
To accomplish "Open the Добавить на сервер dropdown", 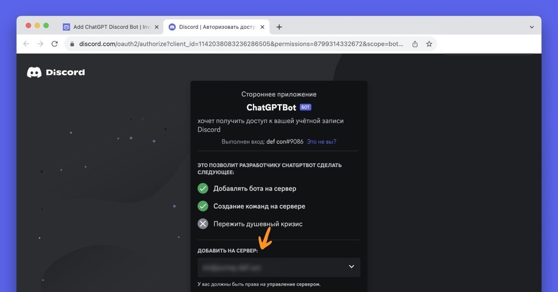I will pyautogui.click(x=279, y=267).
